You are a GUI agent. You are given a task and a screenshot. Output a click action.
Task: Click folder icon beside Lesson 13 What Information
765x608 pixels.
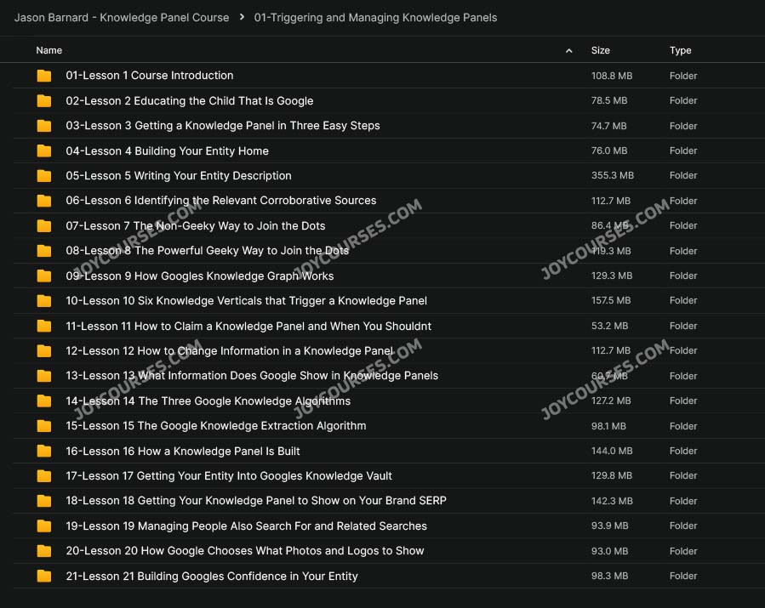tap(44, 376)
